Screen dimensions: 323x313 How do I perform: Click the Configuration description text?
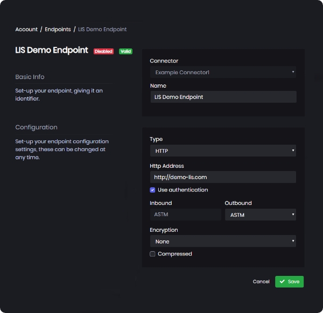pyautogui.click(x=62, y=150)
